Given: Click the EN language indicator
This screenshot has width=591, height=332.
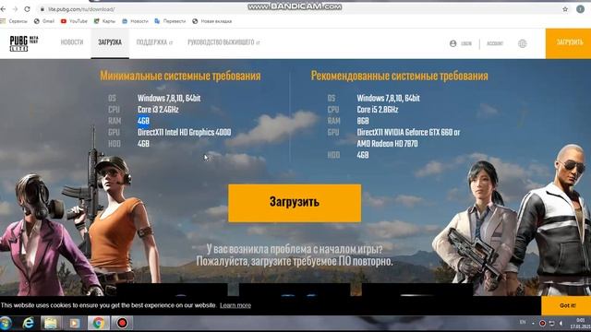Looking at the screenshot, I should [523, 322].
